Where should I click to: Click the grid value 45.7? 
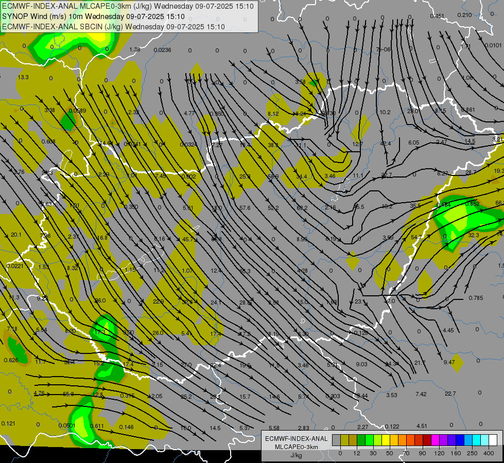pyautogui.click(x=188, y=239)
